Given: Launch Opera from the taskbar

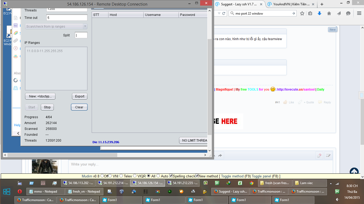Looking at the screenshot, I should pos(20,192).
